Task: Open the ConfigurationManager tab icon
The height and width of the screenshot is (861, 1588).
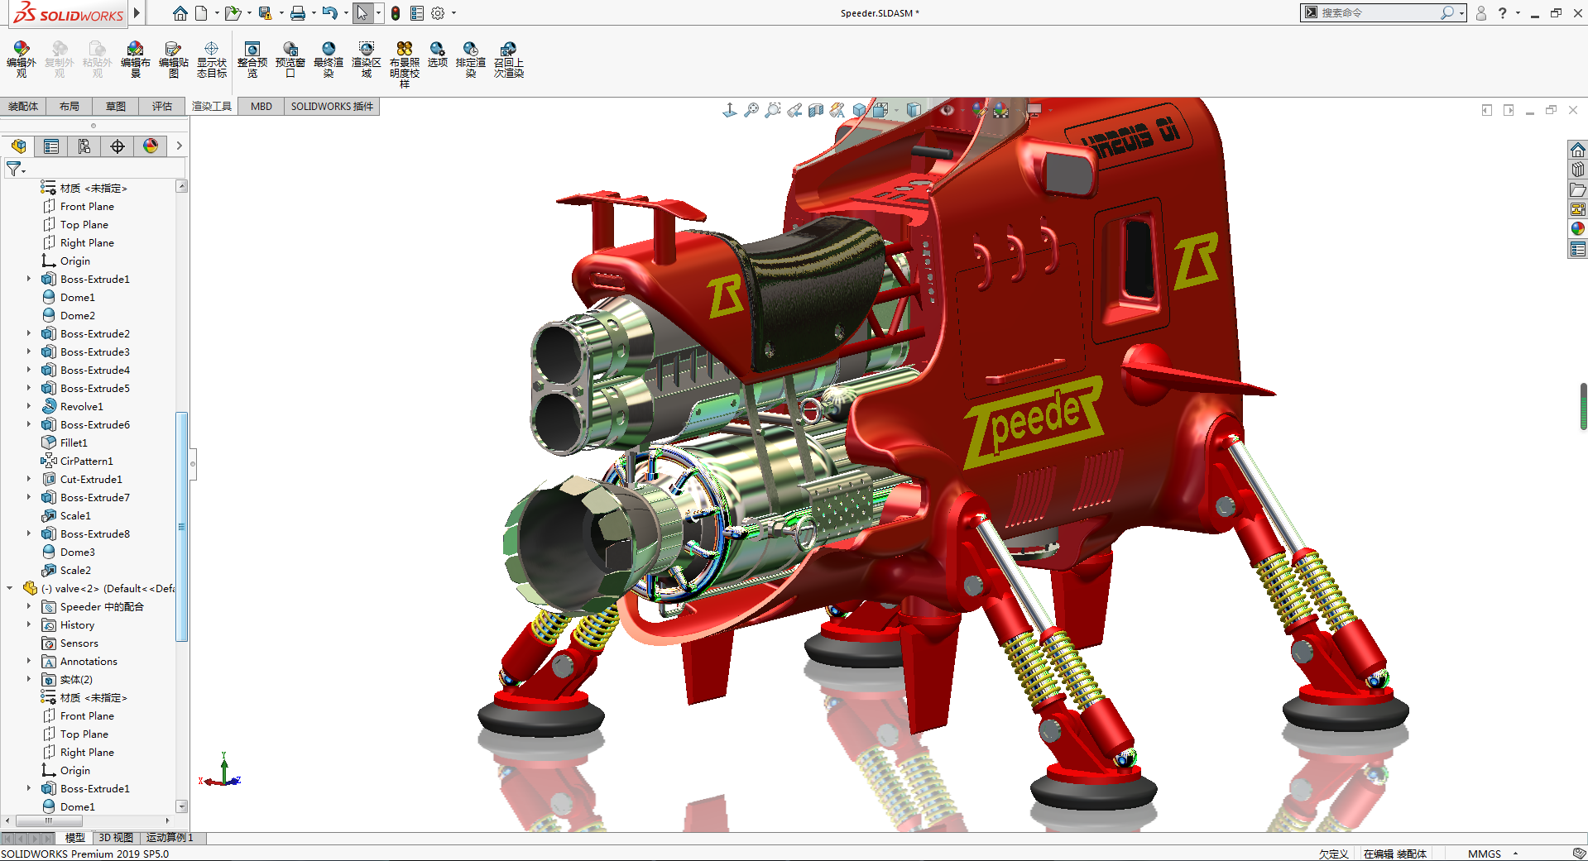Action: tap(84, 146)
